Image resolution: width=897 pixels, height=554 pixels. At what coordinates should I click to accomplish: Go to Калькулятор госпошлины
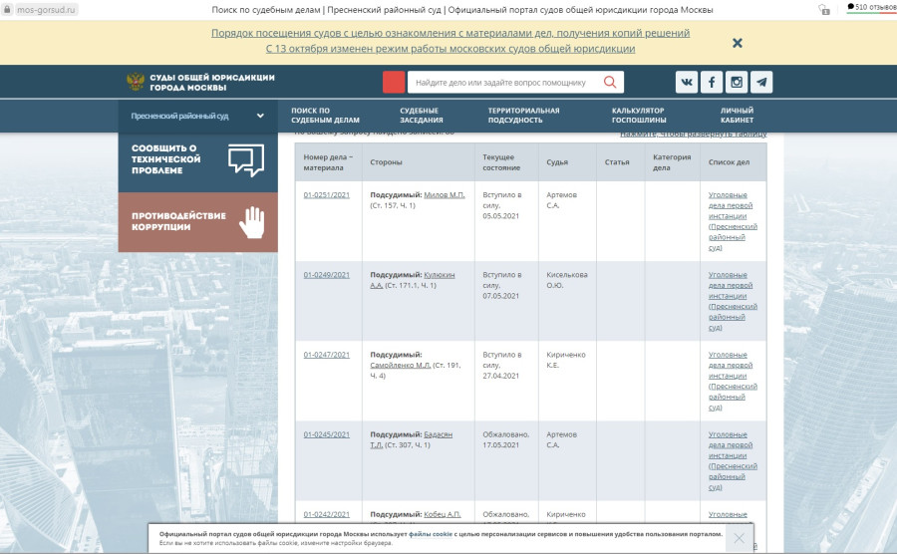(x=639, y=115)
